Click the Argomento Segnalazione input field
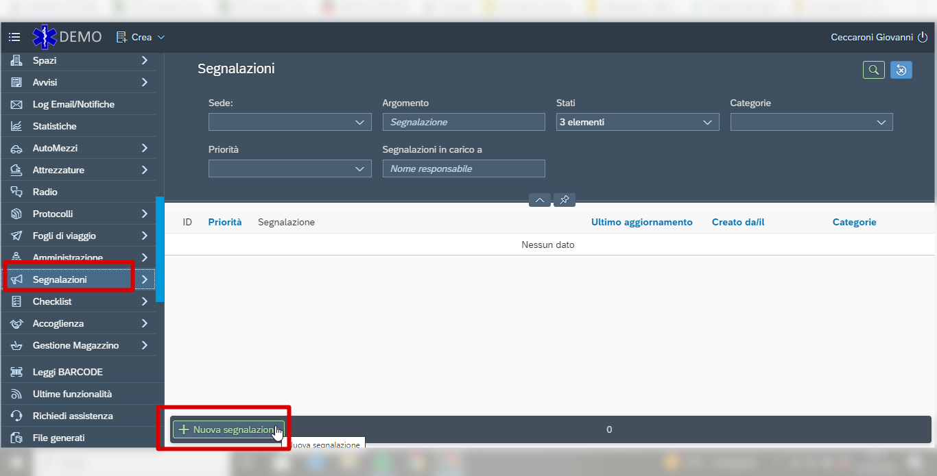 pyautogui.click(x=464, y=122)
